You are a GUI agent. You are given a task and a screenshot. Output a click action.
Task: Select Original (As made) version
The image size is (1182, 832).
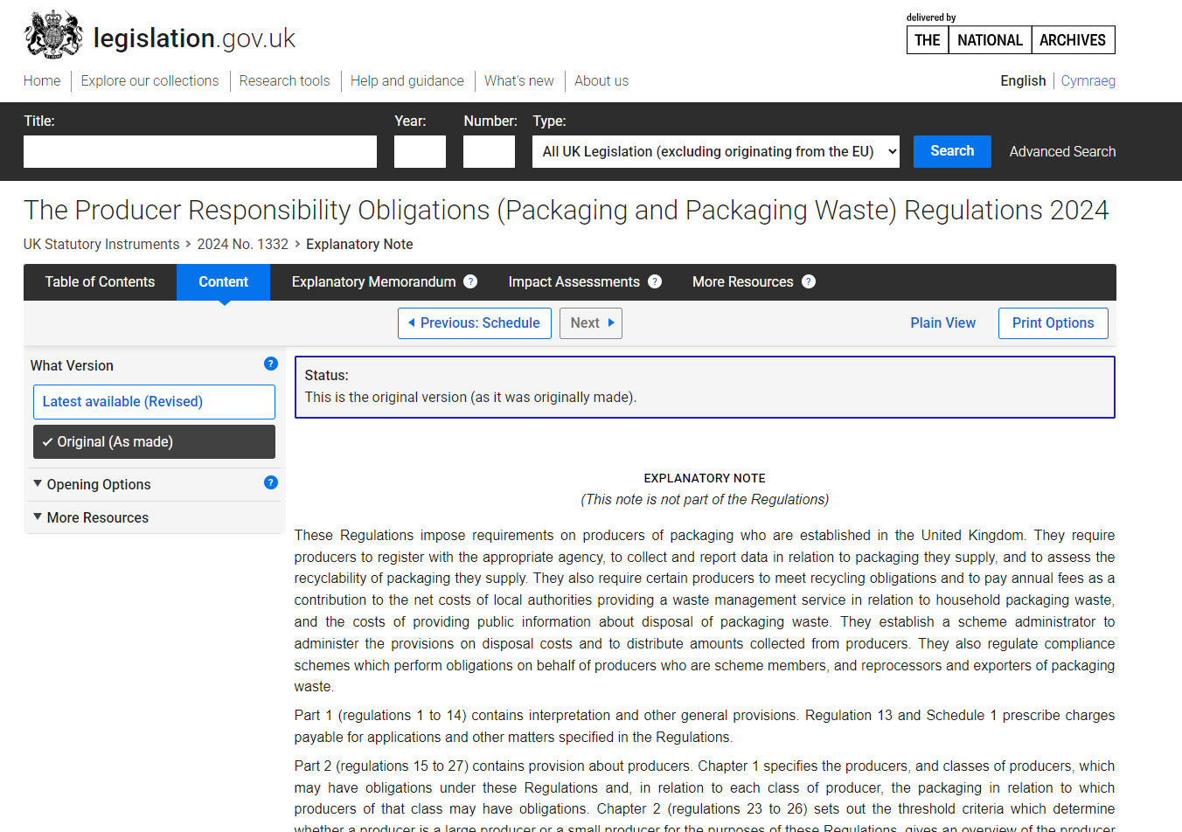(x=154, y=441)
